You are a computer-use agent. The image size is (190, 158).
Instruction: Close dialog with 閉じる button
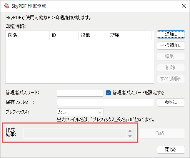tap(171, 150)
